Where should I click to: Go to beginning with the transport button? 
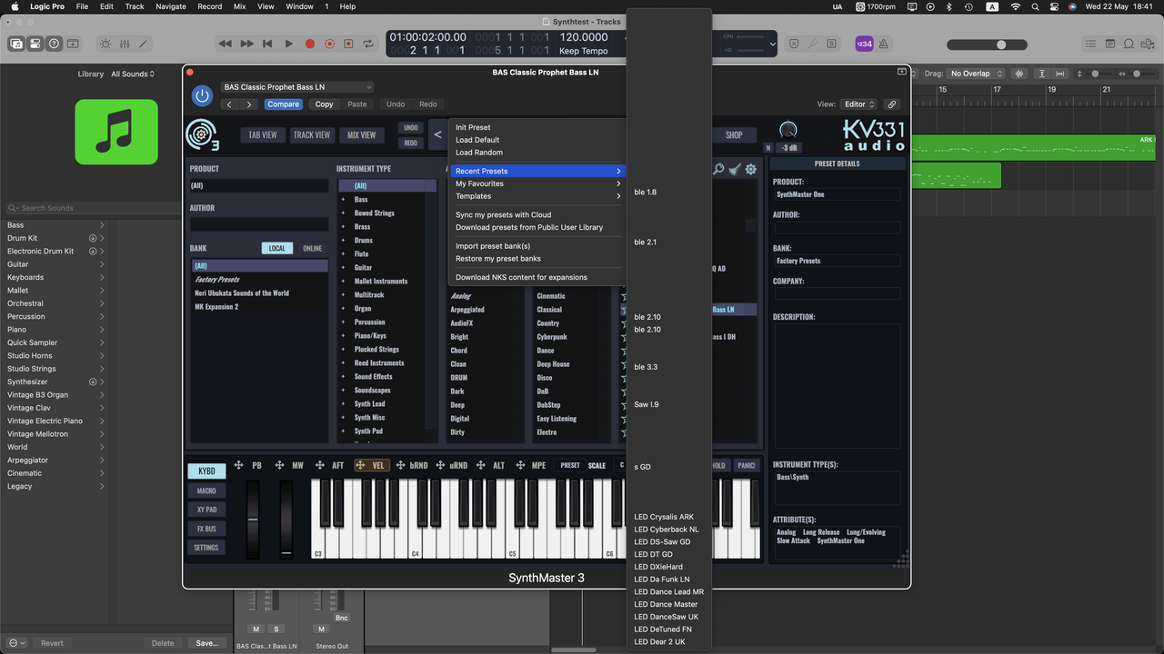pyautogui.click(x=267, y=44)
